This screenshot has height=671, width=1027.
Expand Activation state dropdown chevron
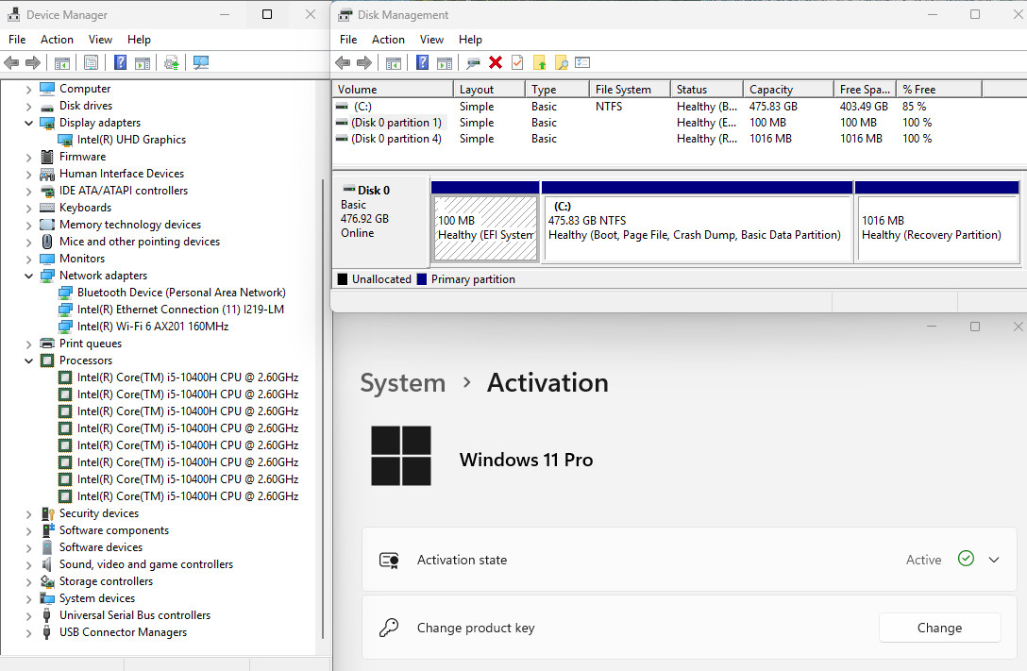coord(994,560)
